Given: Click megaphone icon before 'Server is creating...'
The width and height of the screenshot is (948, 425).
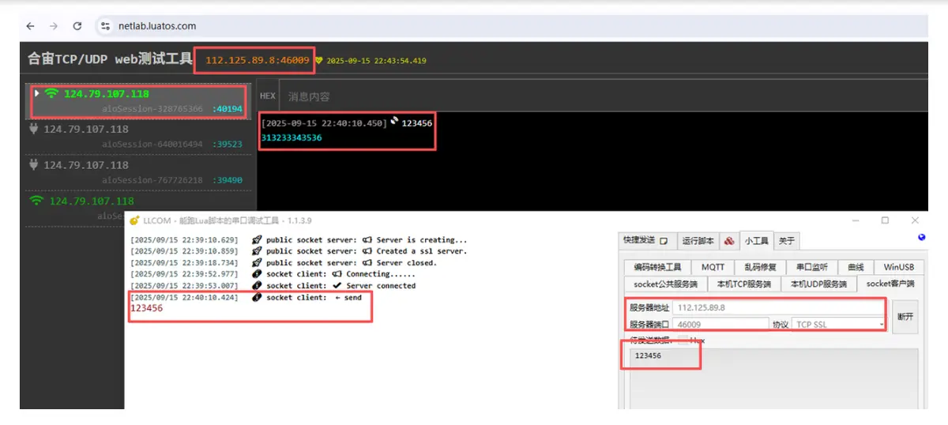Looking at the screenshot, I should (x=368, y=239).
